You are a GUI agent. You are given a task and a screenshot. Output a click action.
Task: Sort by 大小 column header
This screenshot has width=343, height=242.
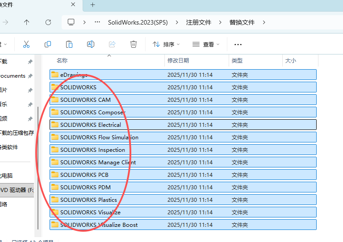290,61
